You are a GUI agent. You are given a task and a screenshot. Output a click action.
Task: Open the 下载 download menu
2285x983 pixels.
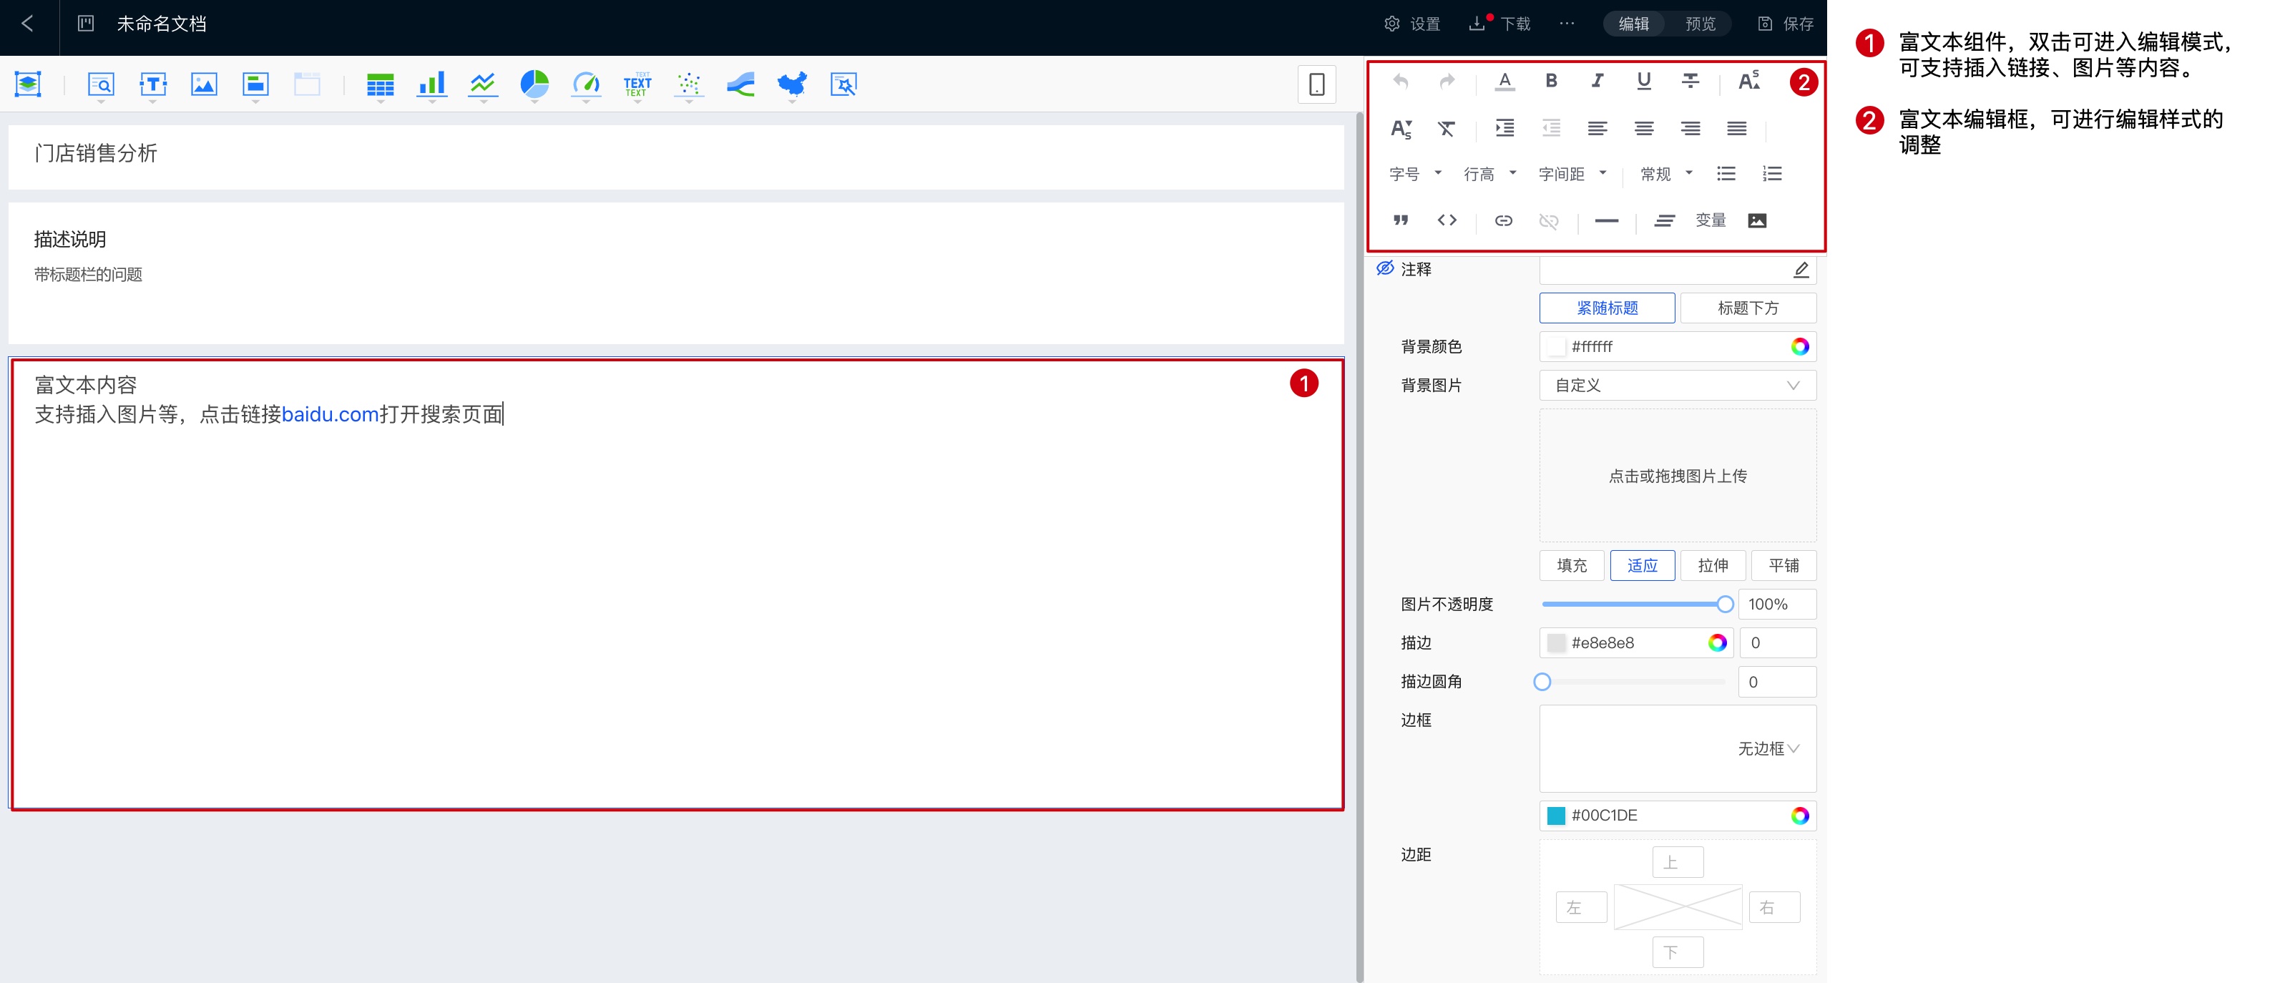[1500, 24]
